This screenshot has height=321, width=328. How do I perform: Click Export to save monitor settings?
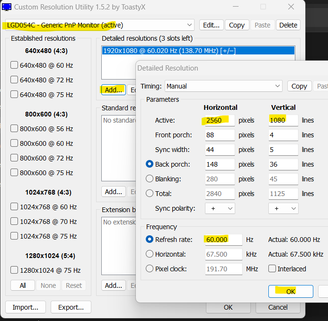71,307
